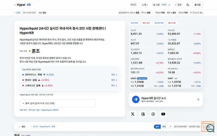Click the USDC Hyperliquid badge

pyautogui.click(x=142, y=78)
